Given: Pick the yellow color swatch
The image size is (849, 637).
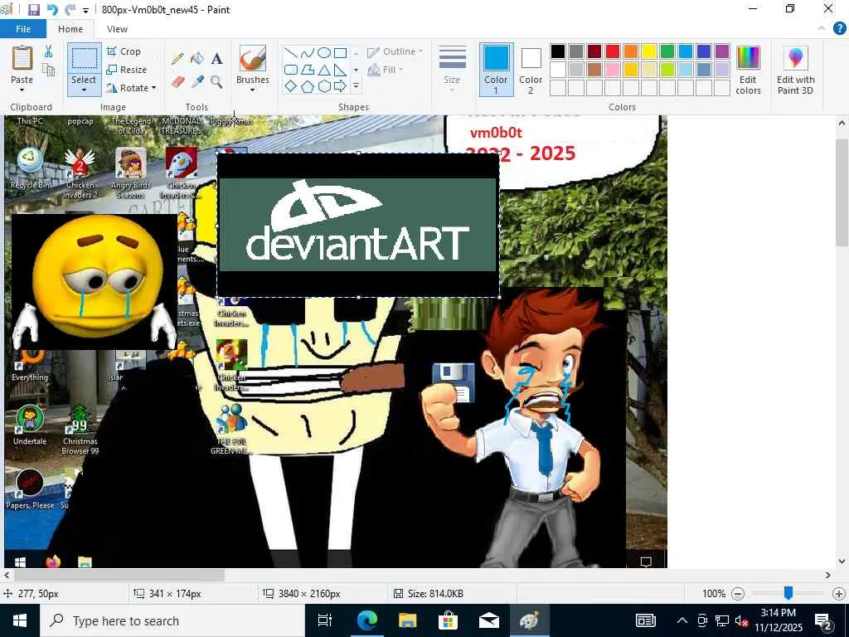Looking at the screenshot, I should (x=648, y=51).
